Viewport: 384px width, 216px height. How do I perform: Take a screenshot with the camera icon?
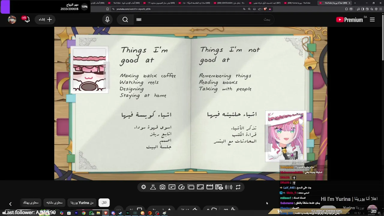162,187
